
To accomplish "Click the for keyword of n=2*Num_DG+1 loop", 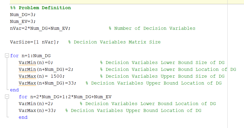I will (x=23, y=97).
